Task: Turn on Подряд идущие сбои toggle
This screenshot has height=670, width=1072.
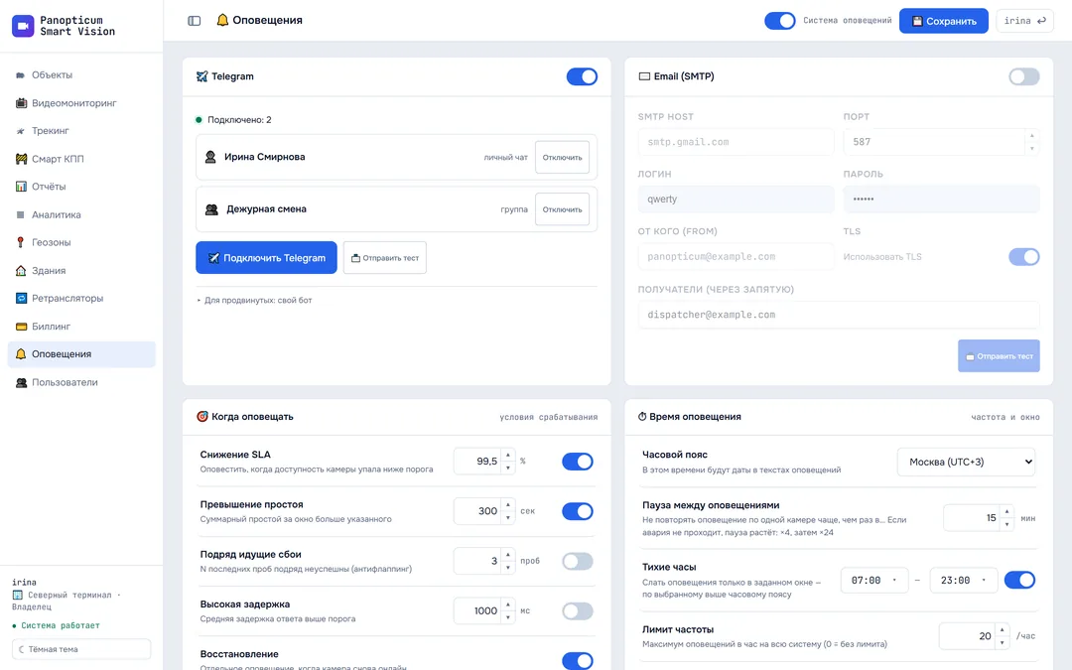Action: pos(578,561)
